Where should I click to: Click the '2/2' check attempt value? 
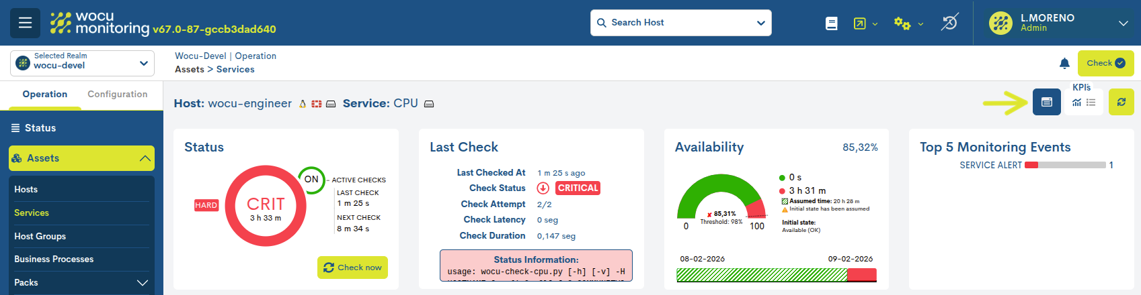click(544, 204)
